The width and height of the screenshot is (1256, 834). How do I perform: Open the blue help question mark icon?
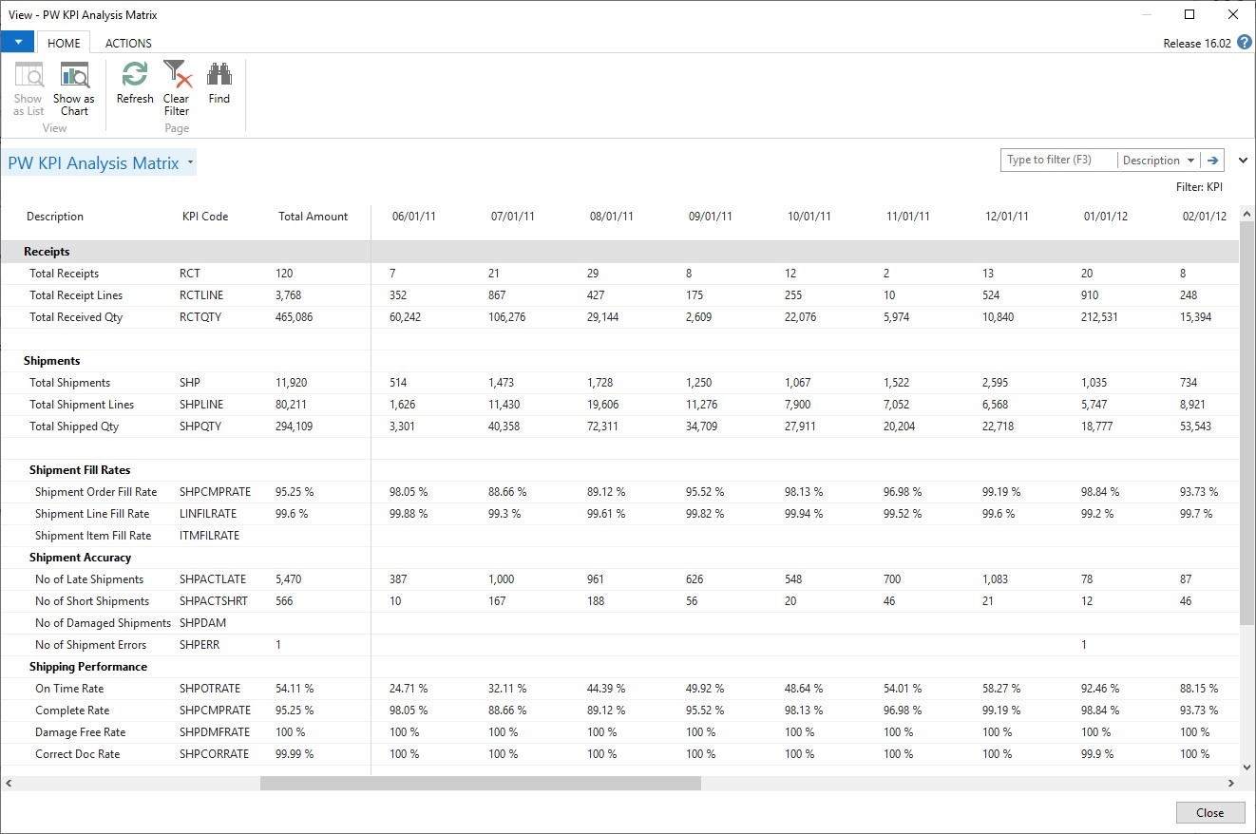tap(1245, 43)
